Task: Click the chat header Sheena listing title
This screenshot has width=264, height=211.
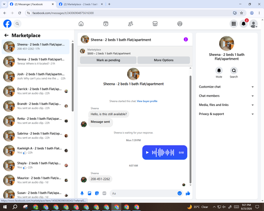Action: coord(121,40)
